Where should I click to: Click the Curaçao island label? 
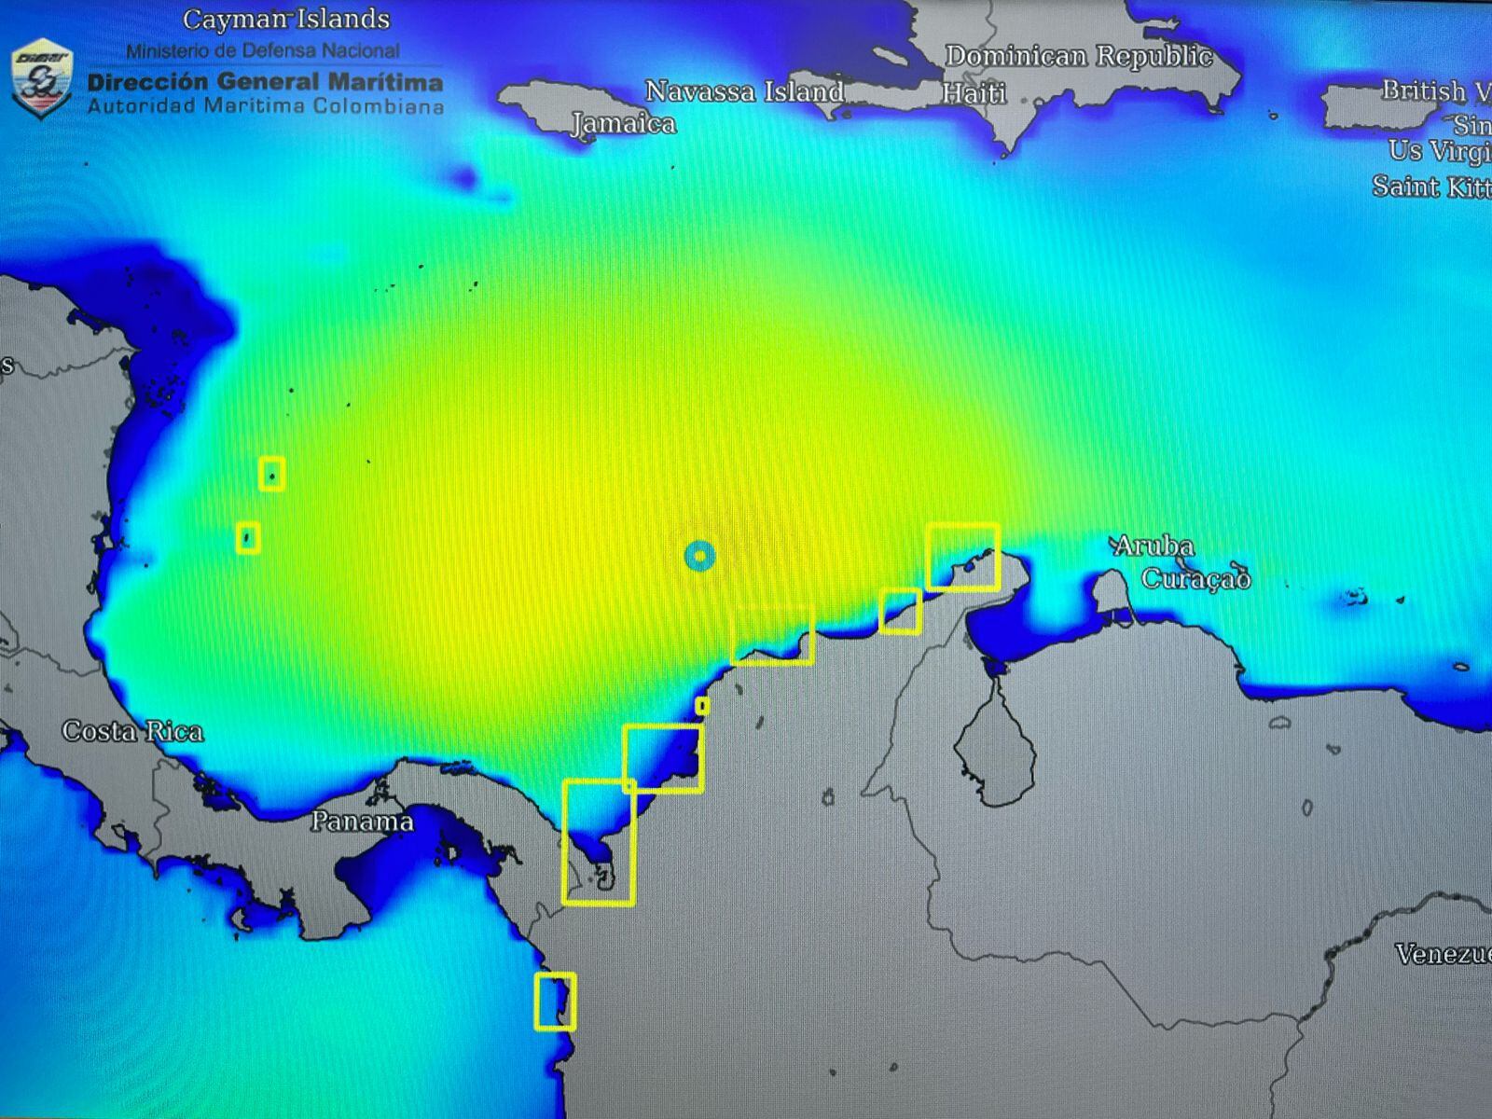[1195, 579]
